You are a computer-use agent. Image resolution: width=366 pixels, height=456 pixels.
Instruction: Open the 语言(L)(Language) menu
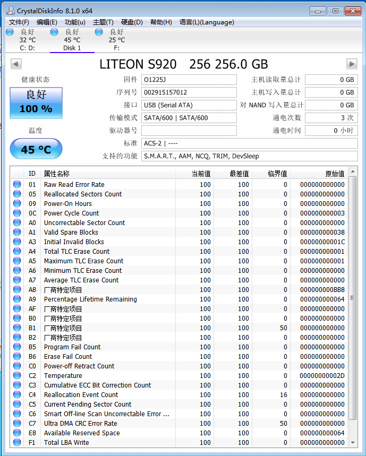pos(207,22)
